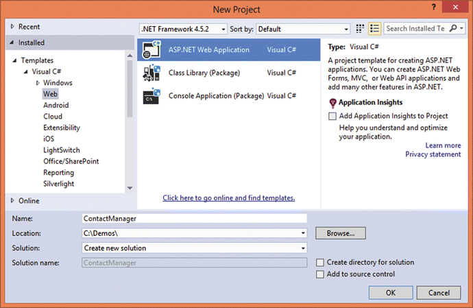Select the Web template category
Screen dimensions: 473x308
point(50,94)
